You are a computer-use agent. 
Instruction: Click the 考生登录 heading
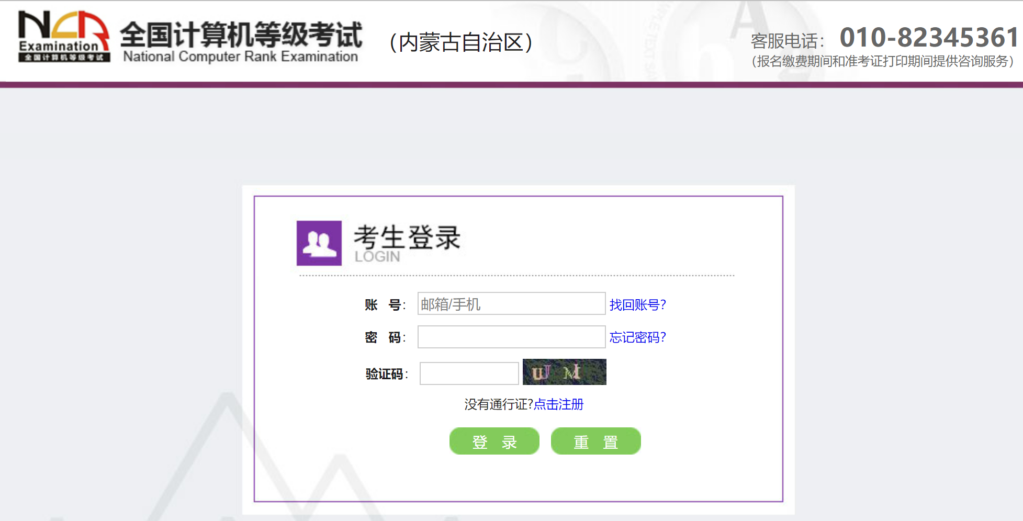click(x=407, y=237)
